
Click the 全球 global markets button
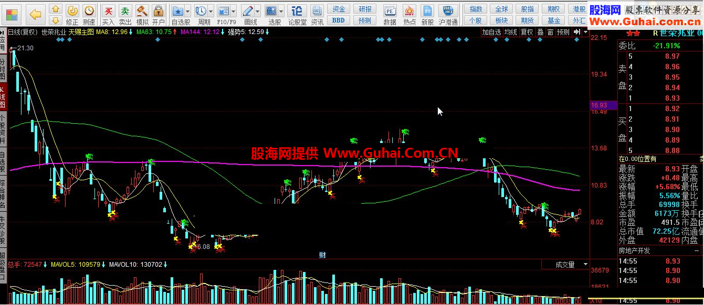(x=501, y=9)
